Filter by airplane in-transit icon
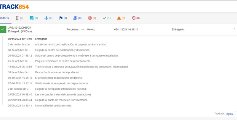This screenshot has width=237, height=120. (46, 18)
